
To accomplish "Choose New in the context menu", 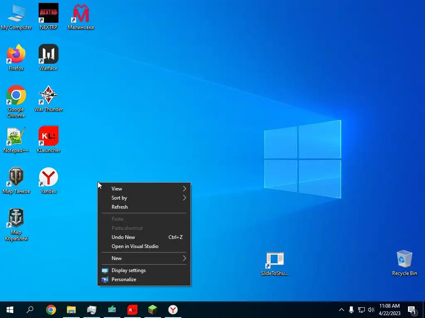I will point(144,258).
